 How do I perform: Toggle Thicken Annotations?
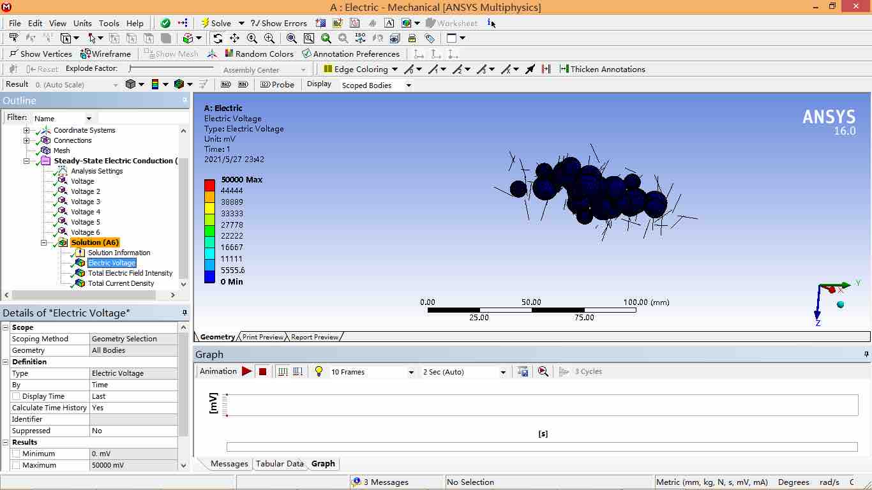coord(602,69)
